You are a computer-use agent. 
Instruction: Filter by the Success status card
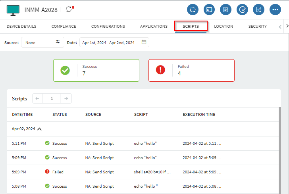pos(96,70)
